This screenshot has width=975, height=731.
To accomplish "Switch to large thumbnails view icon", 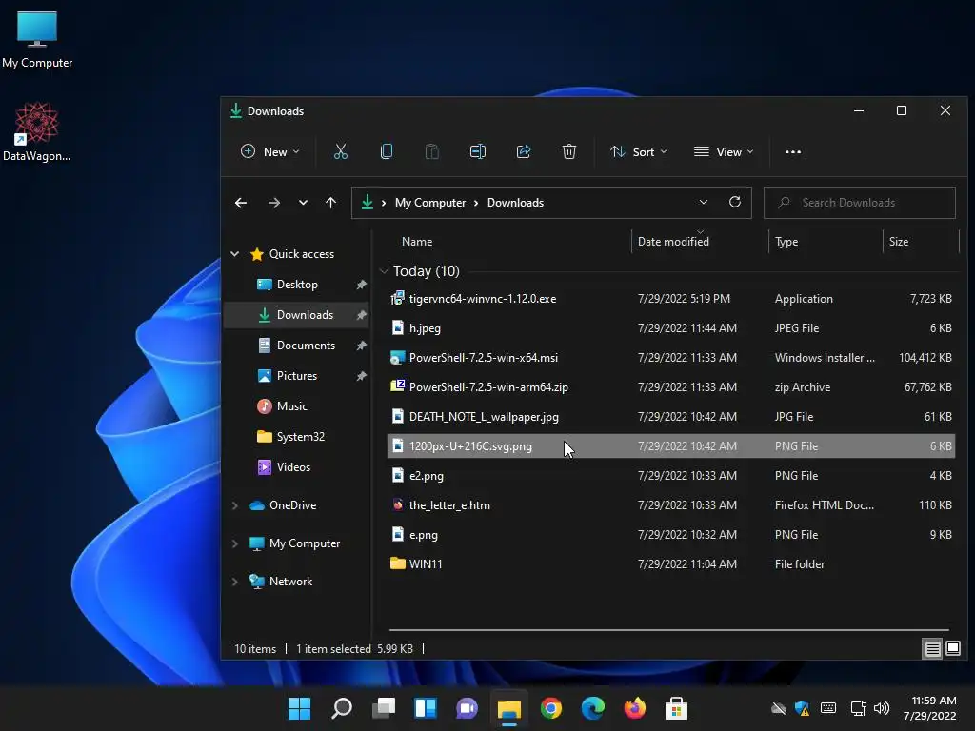I will click(x=952, y=649).
